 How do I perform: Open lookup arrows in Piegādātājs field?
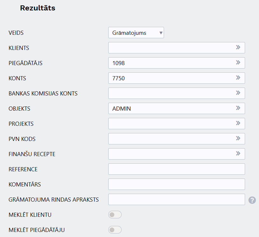point(238,63)
